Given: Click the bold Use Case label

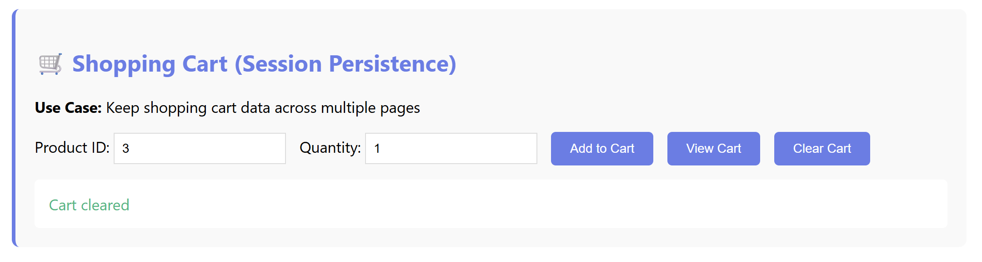Looking at the screenshot, I should tap(68, 108).
